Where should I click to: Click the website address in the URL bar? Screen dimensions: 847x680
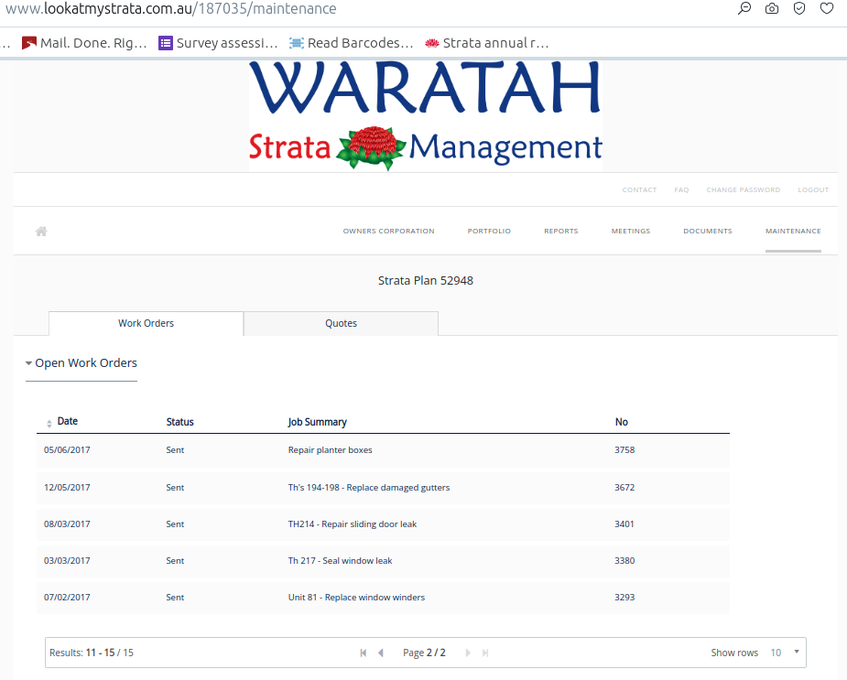[170, 9]
